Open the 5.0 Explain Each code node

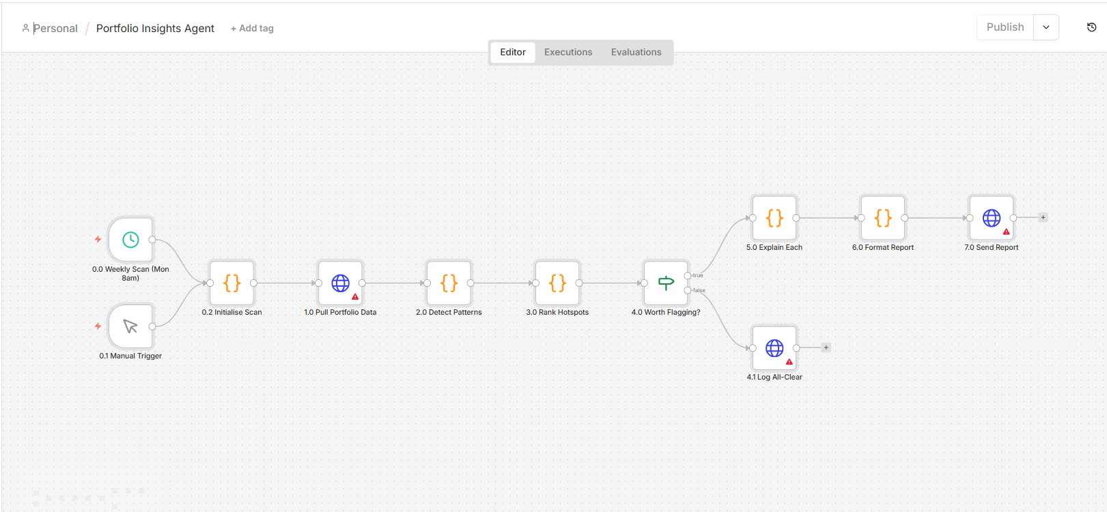774,218
